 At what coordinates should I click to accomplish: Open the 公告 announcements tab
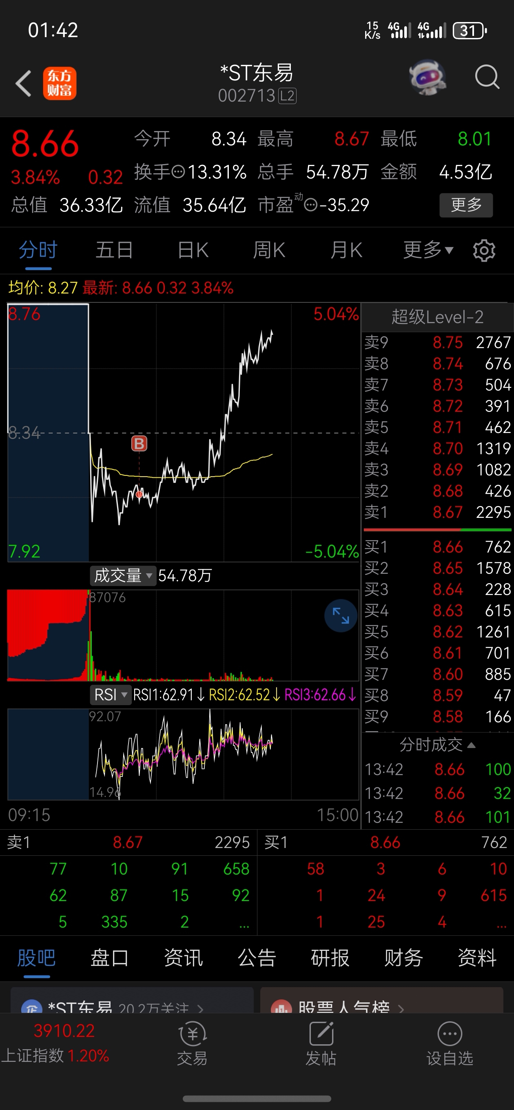(257, 957)
